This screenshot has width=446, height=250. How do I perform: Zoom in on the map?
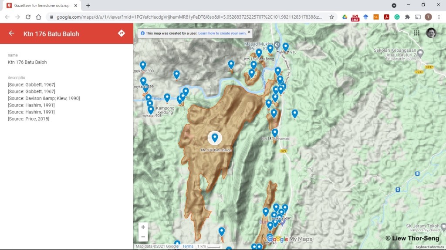[143, 227]
